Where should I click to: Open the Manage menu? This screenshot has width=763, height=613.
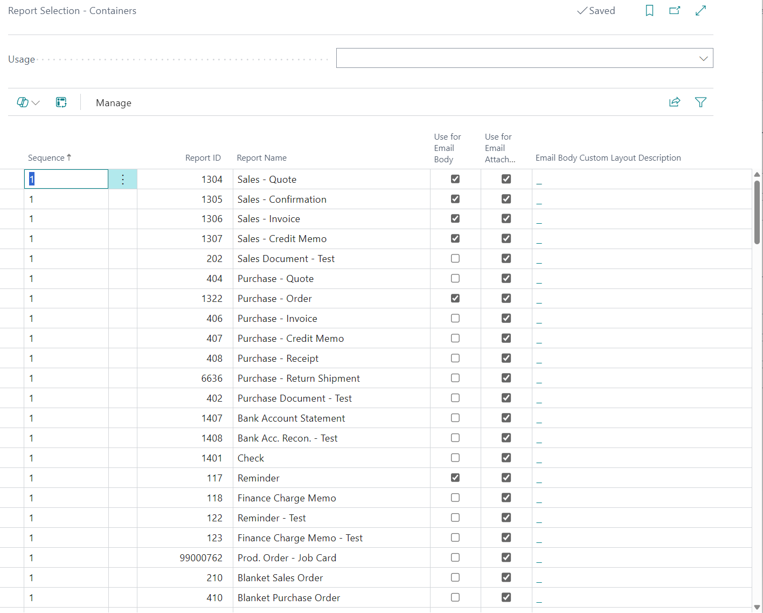(x=114, y=103)
